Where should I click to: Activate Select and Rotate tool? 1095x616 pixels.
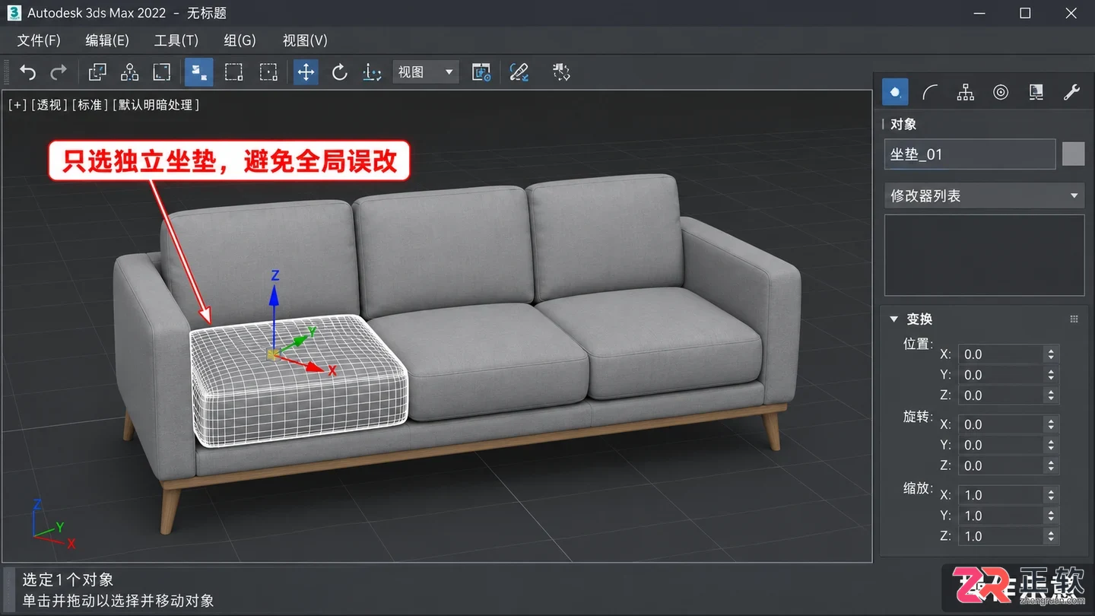pyautogui.click(x=339, y=72)
